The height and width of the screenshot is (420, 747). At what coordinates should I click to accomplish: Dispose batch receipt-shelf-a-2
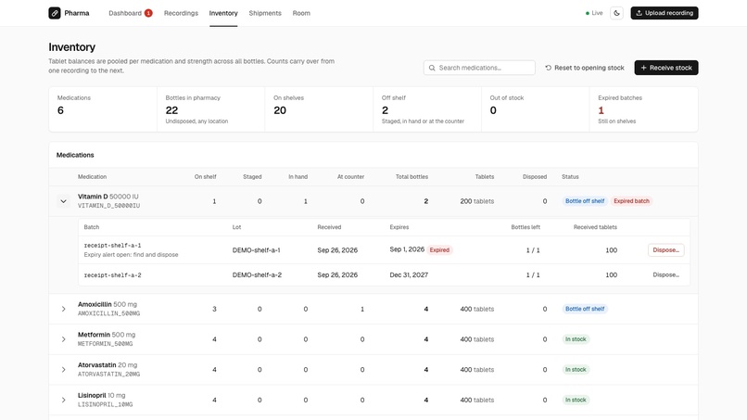pyautogui.click(x=666, y=274)
